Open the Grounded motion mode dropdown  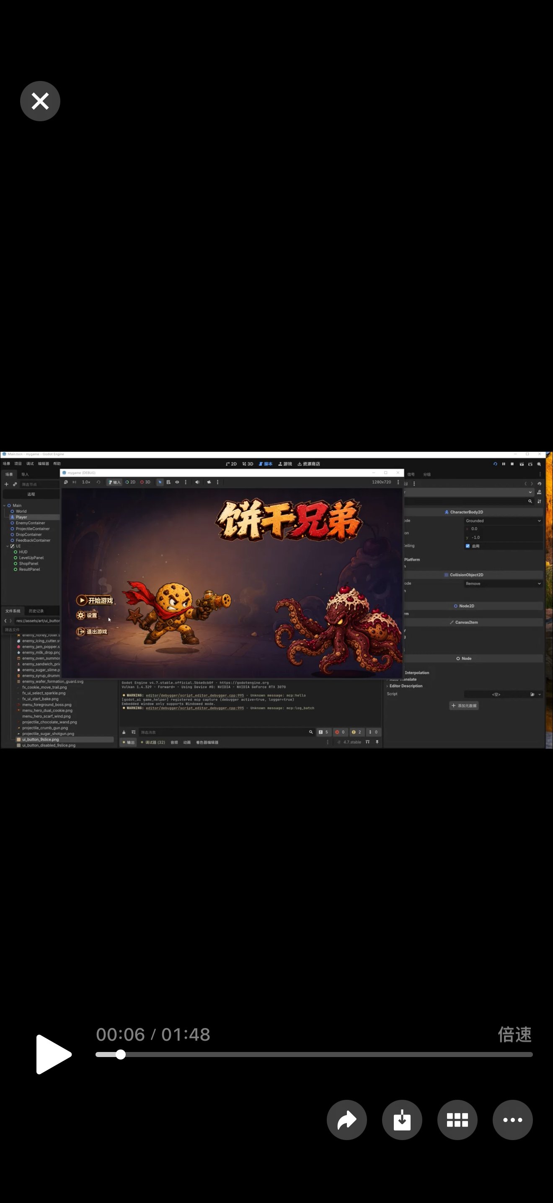click(x=503, y=521)
